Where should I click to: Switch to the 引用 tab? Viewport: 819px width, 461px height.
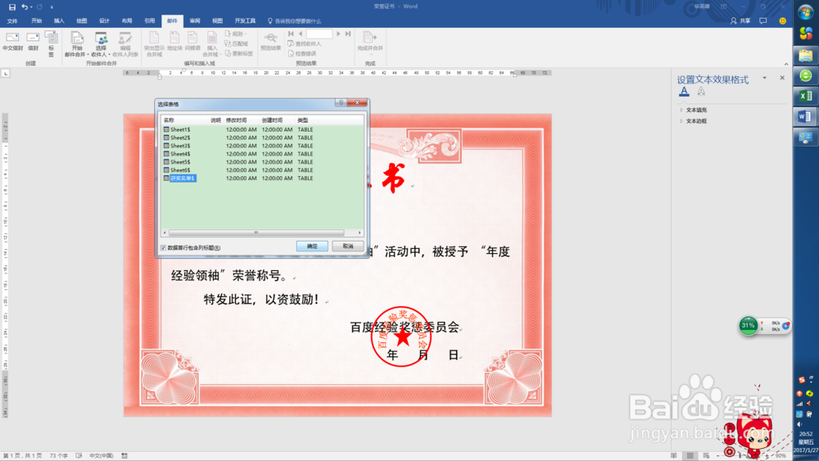(x=149, y=21)
